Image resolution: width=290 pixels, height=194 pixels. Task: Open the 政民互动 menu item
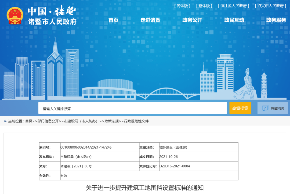[x=234, y=20]
